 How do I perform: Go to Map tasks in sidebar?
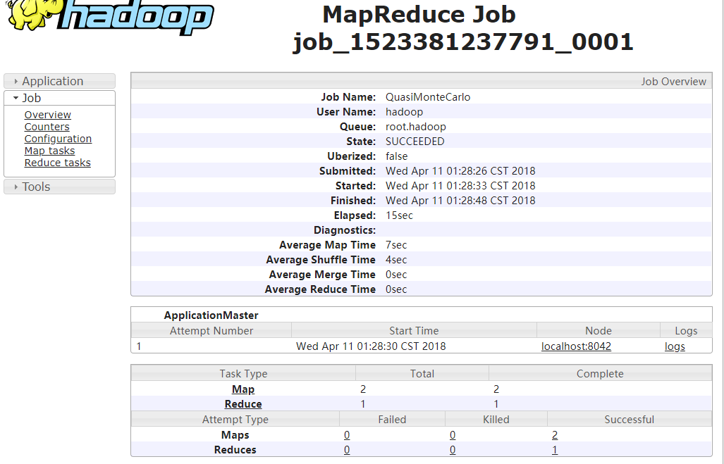pyautogui.click(x=49, y=151)
